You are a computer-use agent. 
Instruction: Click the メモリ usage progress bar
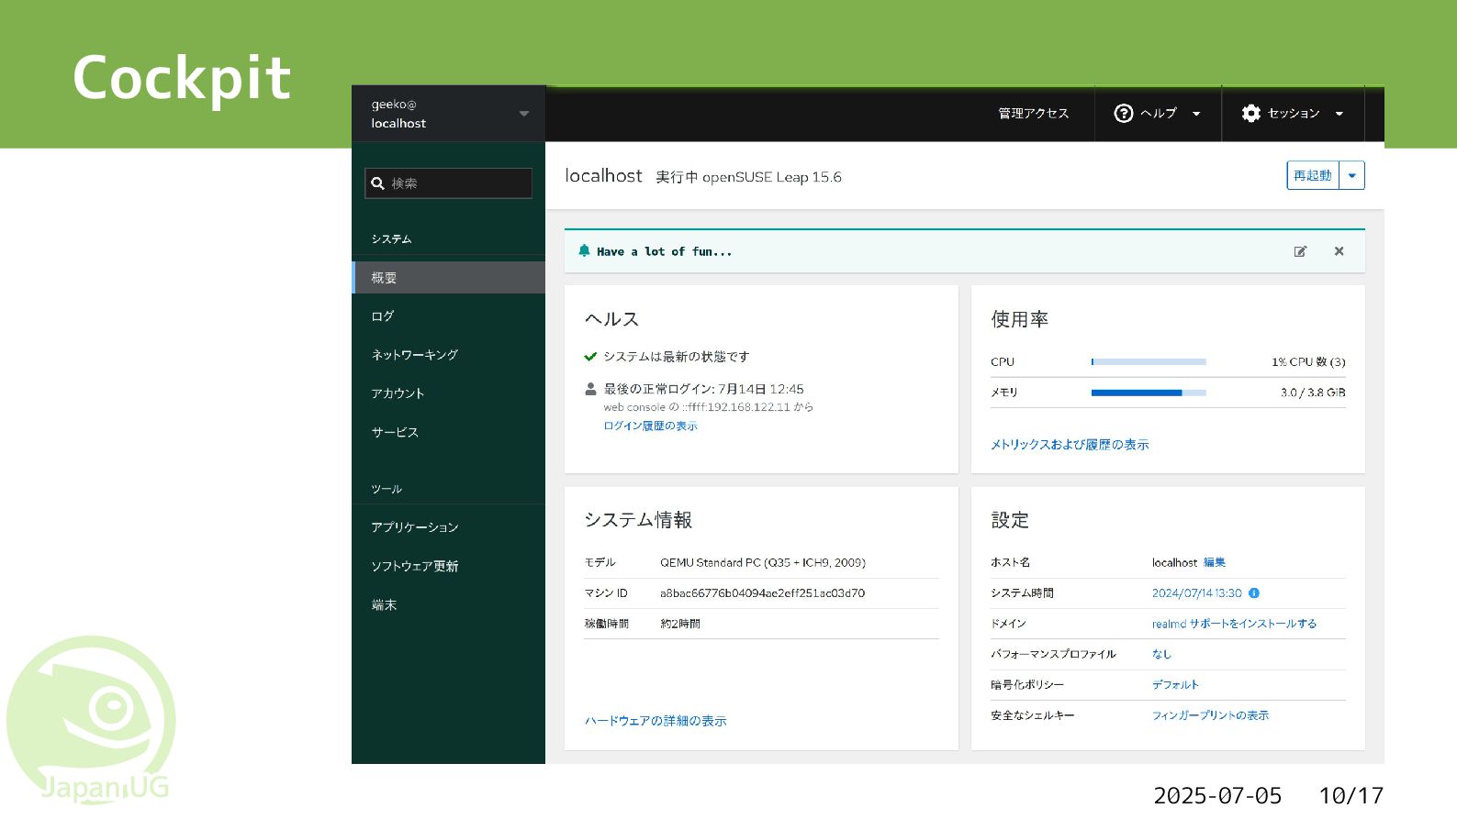(x=1149, y=393)
